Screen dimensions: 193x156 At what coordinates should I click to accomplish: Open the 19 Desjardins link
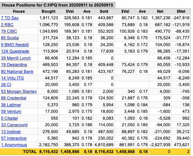pos(14,65)
